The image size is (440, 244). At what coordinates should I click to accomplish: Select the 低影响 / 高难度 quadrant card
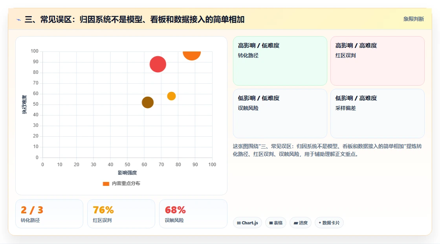pos(378,114)
